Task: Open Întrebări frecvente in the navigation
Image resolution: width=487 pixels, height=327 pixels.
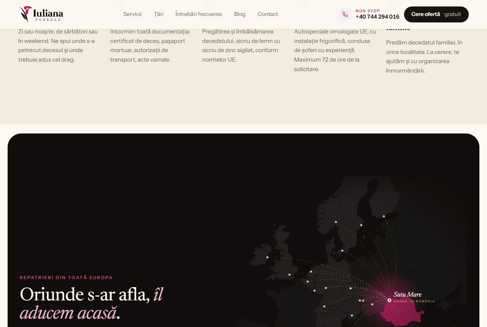Action: 199,14
